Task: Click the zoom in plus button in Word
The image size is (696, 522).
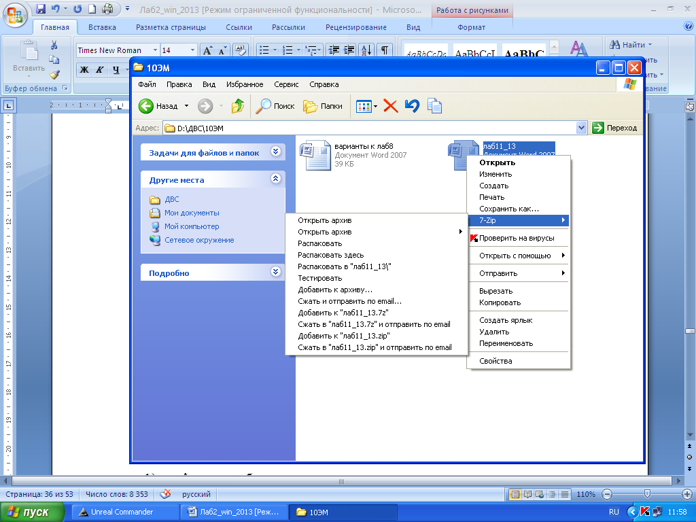Action: tap(686, 494)
